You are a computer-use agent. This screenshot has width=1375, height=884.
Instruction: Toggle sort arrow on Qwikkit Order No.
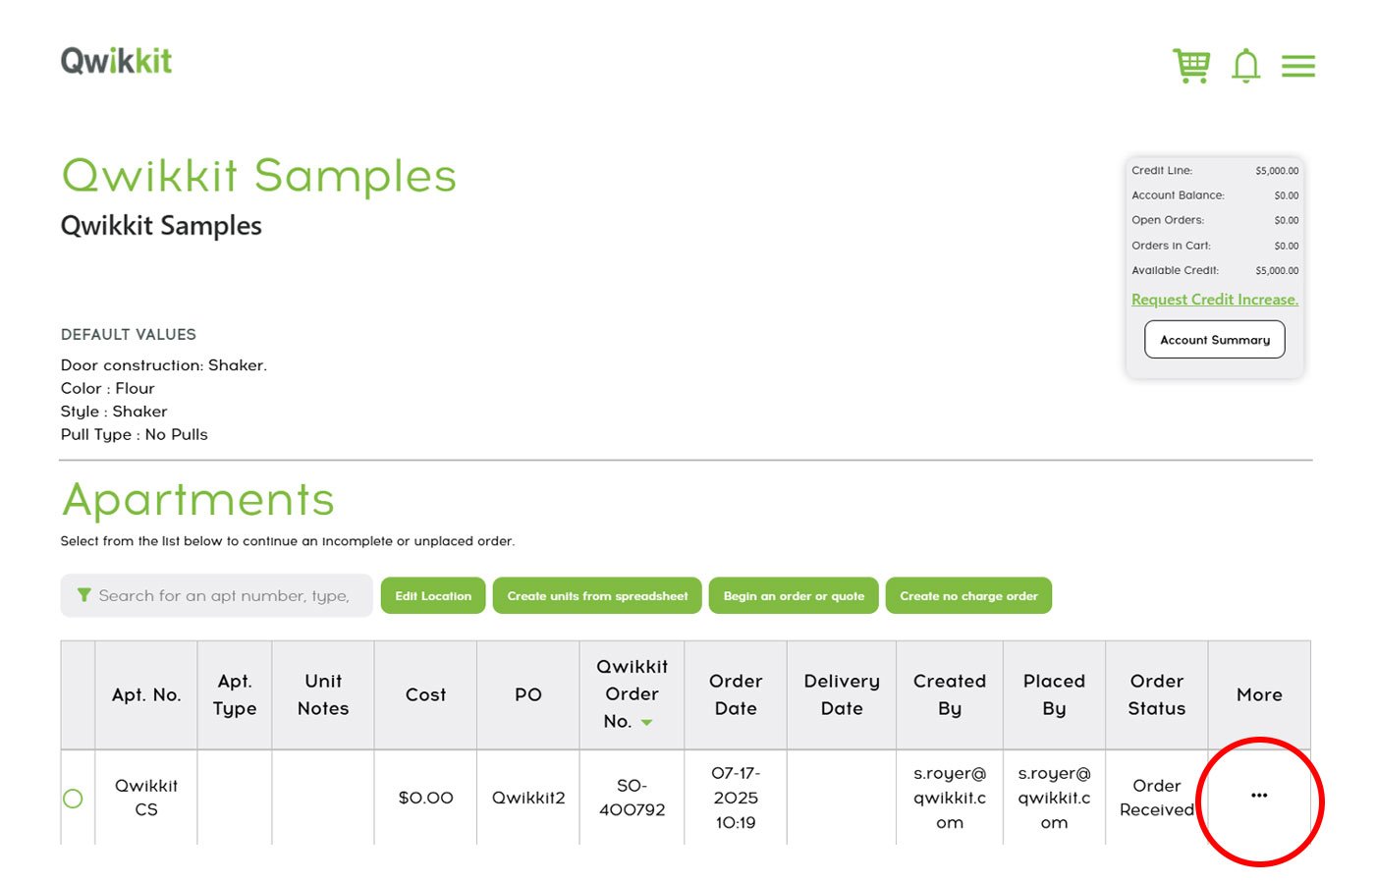pos(646,723)
